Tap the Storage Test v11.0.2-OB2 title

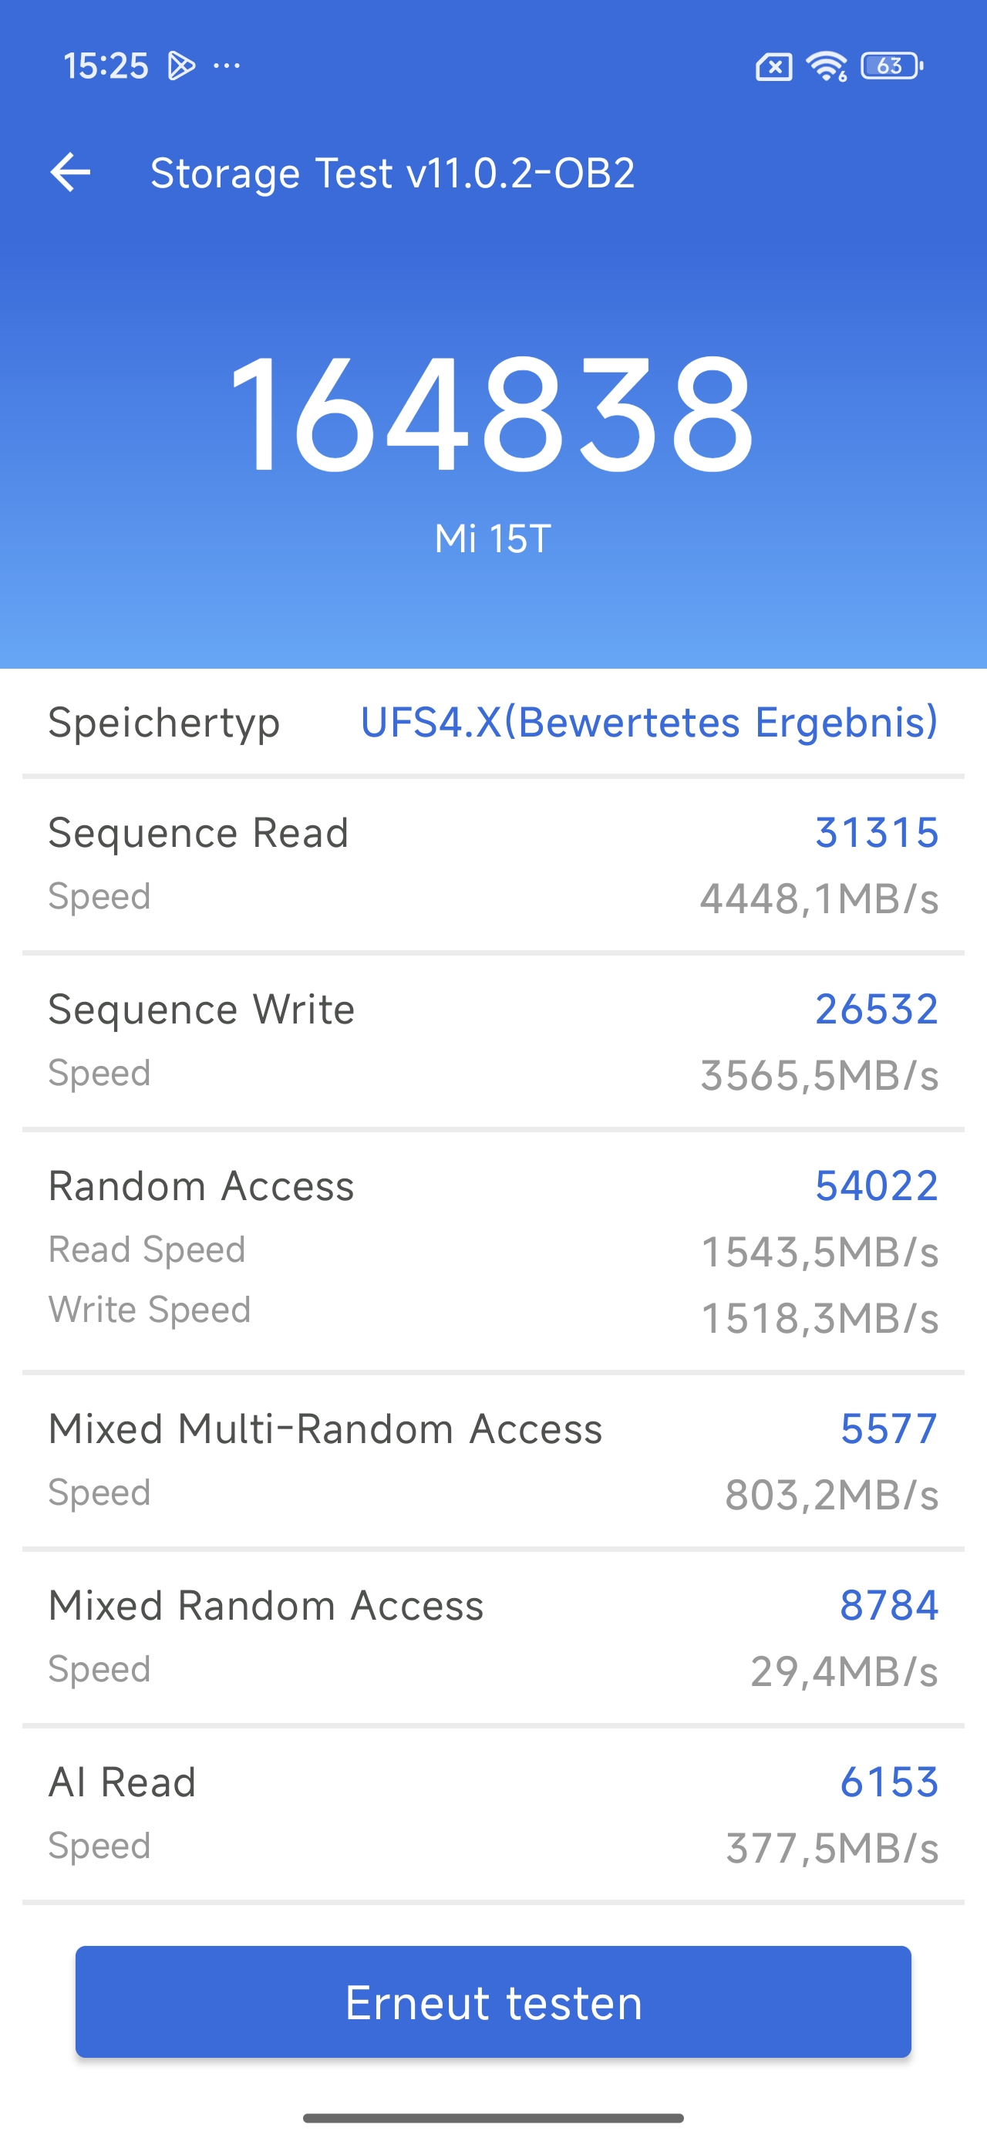pyautogui.click(x=392, y=174)
